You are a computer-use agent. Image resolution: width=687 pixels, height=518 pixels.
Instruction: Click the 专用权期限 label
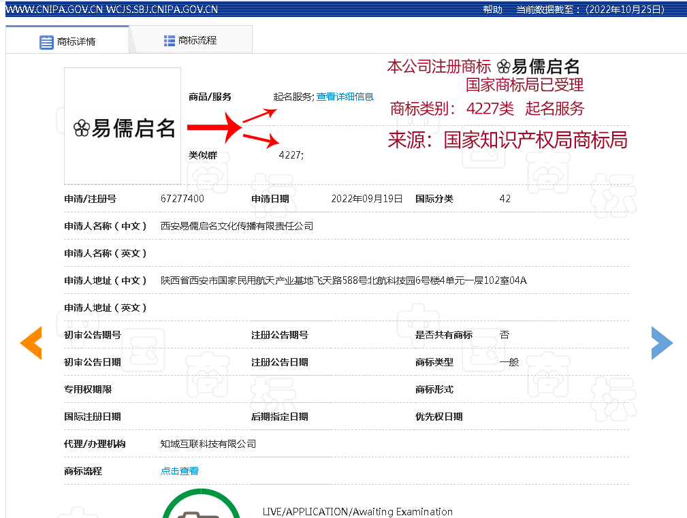click(88, 389)
